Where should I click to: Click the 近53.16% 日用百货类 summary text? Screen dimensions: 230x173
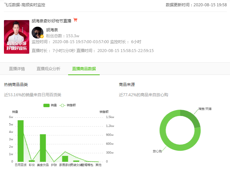pyautogui.click(x=33, y=95)
